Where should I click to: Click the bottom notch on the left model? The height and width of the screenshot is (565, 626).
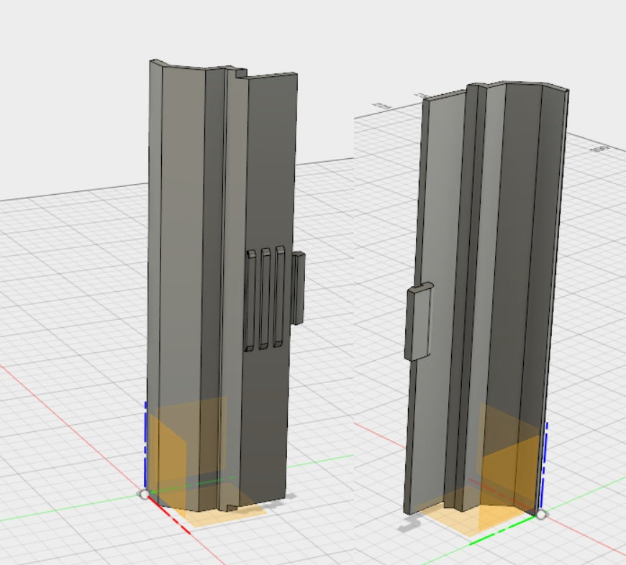(x=232, y=509)
